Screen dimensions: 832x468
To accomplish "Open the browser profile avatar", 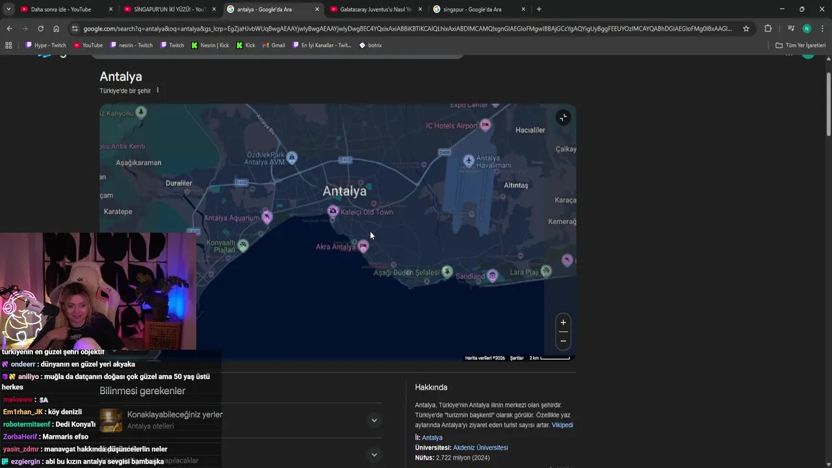I will coord(807,29).
